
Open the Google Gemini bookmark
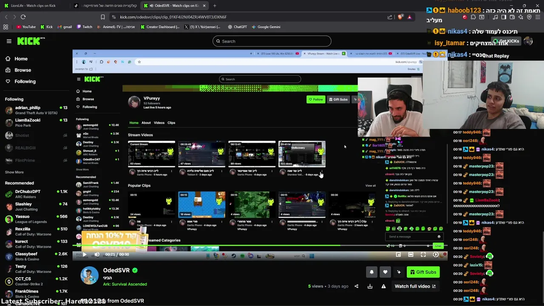[266, 27]
